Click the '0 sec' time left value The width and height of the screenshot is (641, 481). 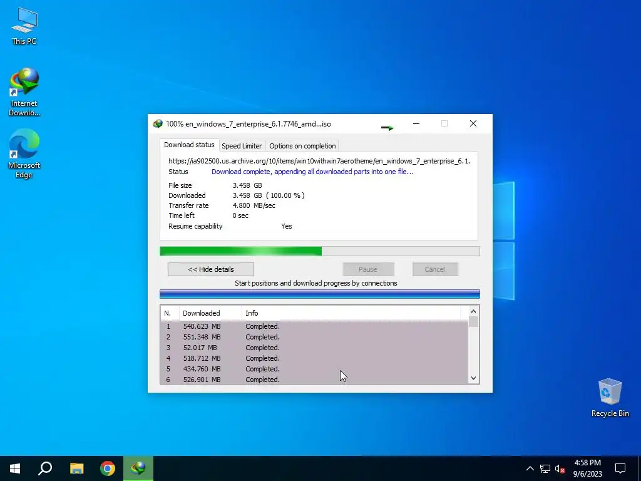[240, 215]
